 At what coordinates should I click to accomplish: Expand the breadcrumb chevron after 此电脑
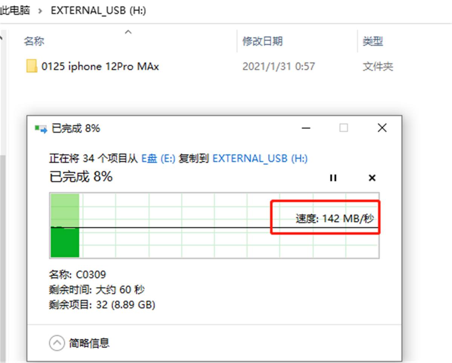[40, 11]
